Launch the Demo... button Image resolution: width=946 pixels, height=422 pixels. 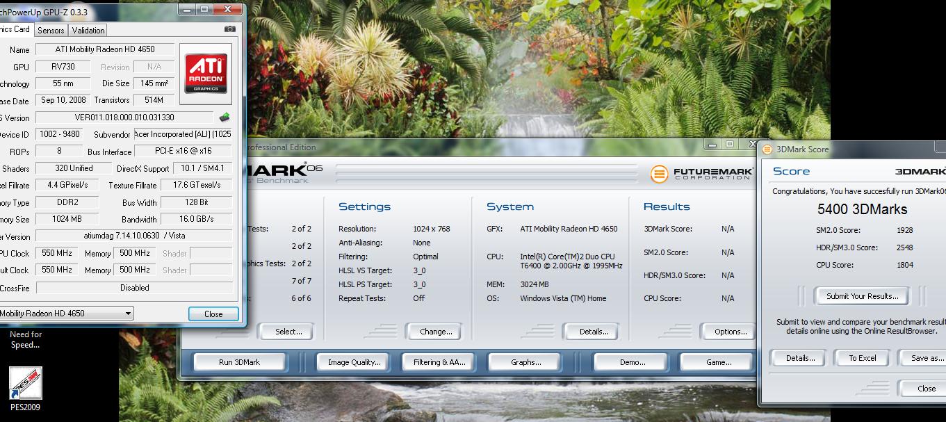(x=632, y=362)
